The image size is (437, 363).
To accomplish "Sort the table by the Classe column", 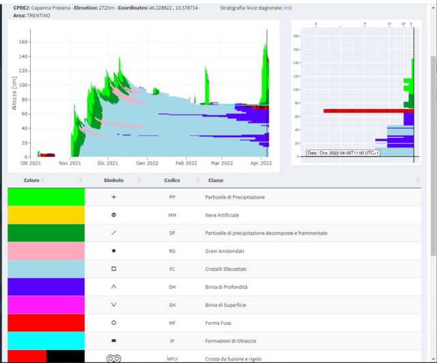I will point(216,180).
